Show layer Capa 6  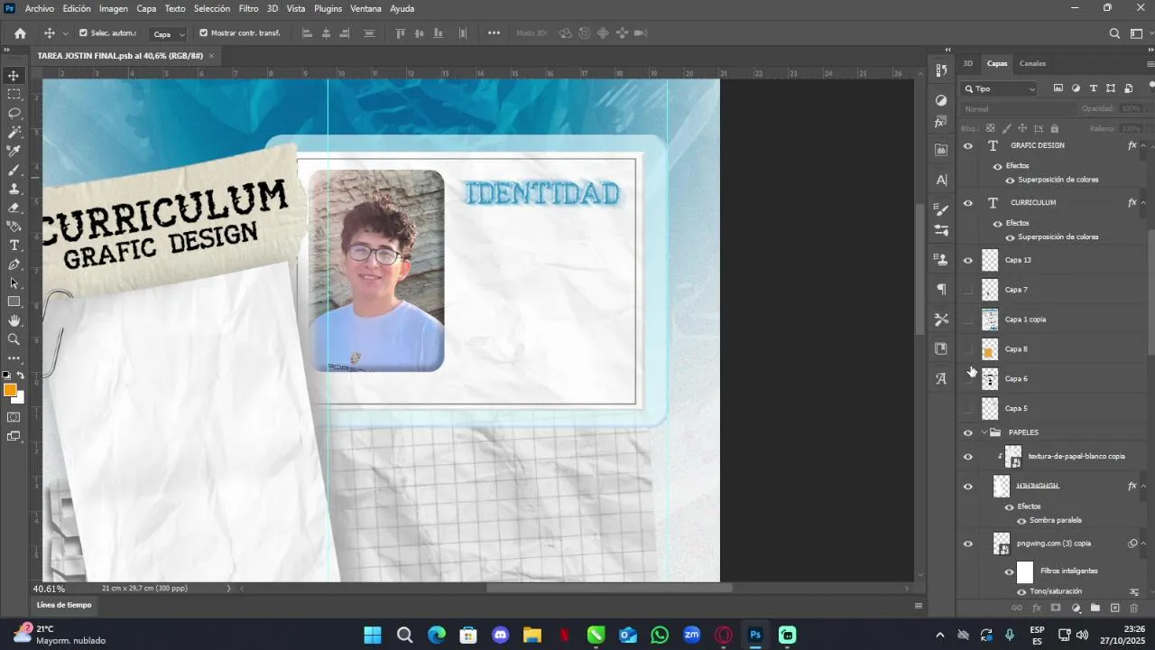point(968,379)
